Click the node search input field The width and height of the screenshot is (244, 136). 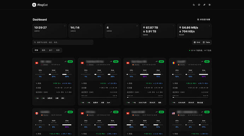pos(63,42)
